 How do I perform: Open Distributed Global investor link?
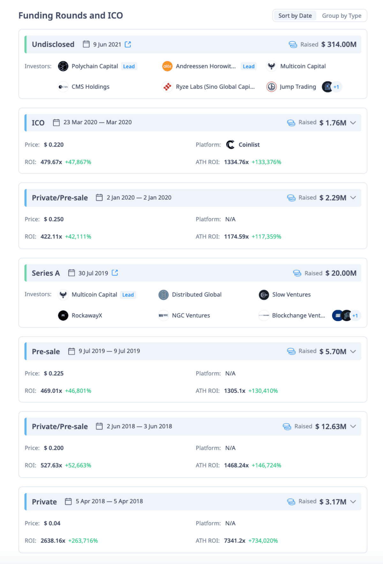197,295
